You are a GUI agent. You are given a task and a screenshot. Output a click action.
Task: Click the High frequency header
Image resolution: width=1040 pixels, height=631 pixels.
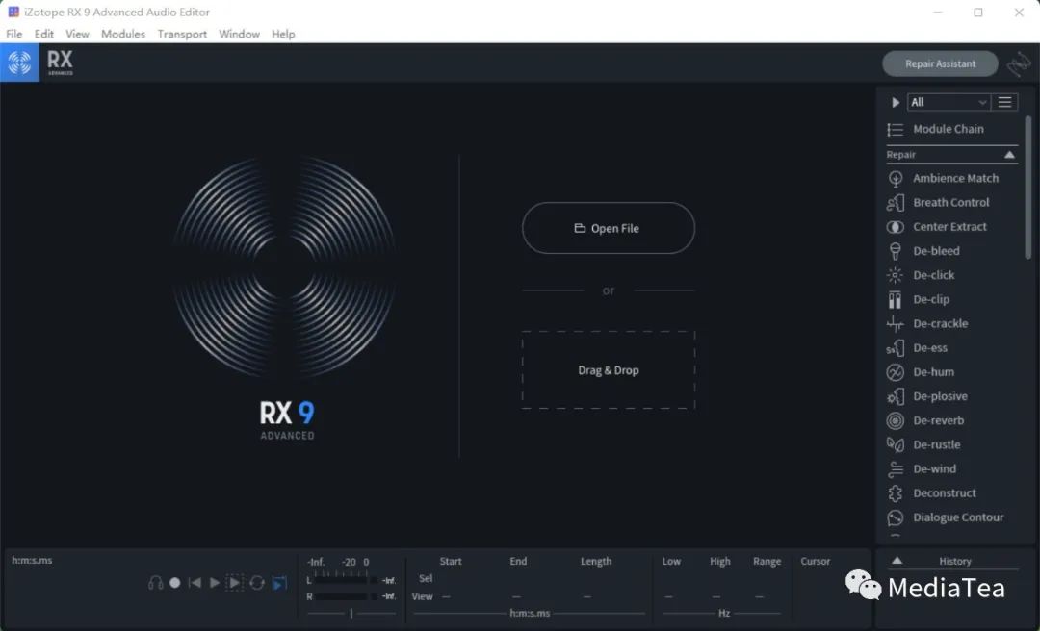(x=719, y=562)
